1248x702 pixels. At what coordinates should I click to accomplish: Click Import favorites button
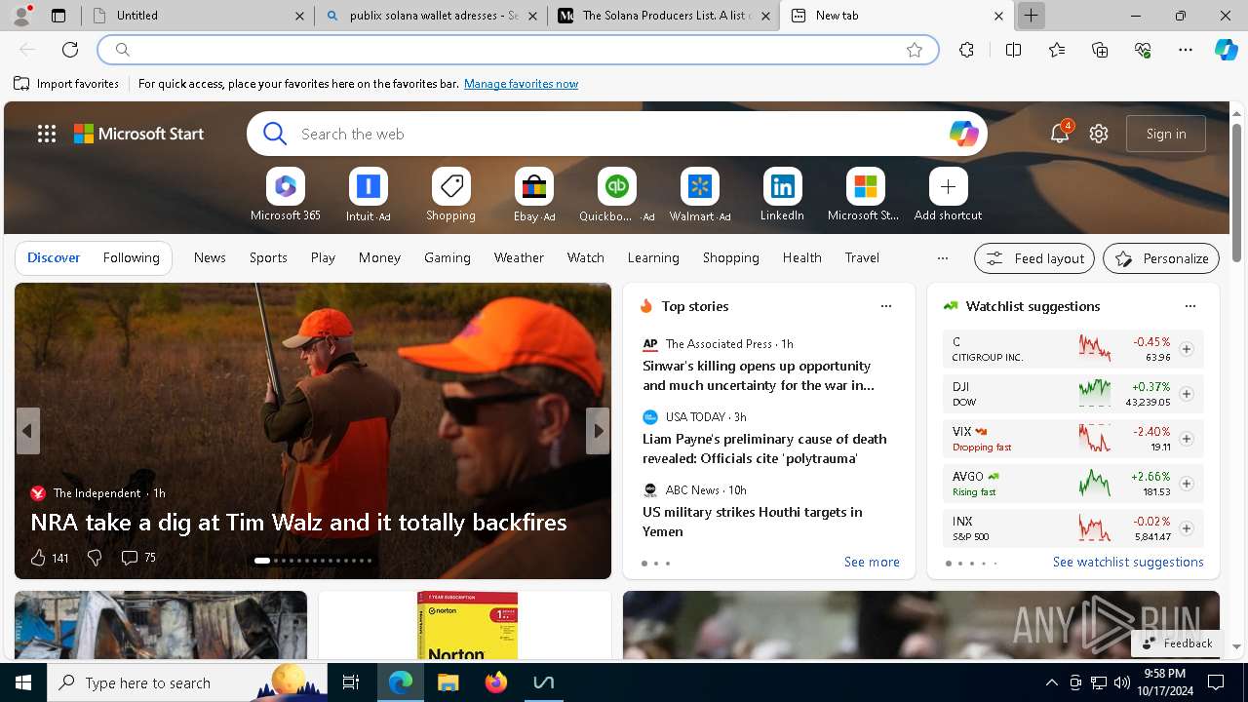click(x=66, y=84)
